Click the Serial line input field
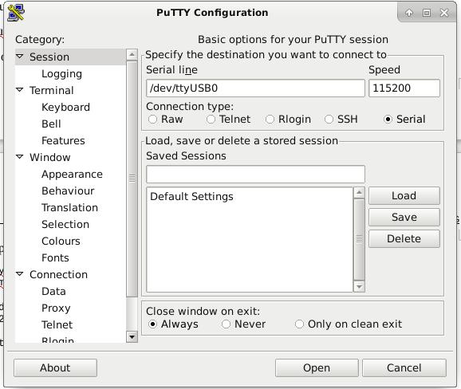Image resolution: width=461 pixels, height=389 pixels. (x=255, y=88)
